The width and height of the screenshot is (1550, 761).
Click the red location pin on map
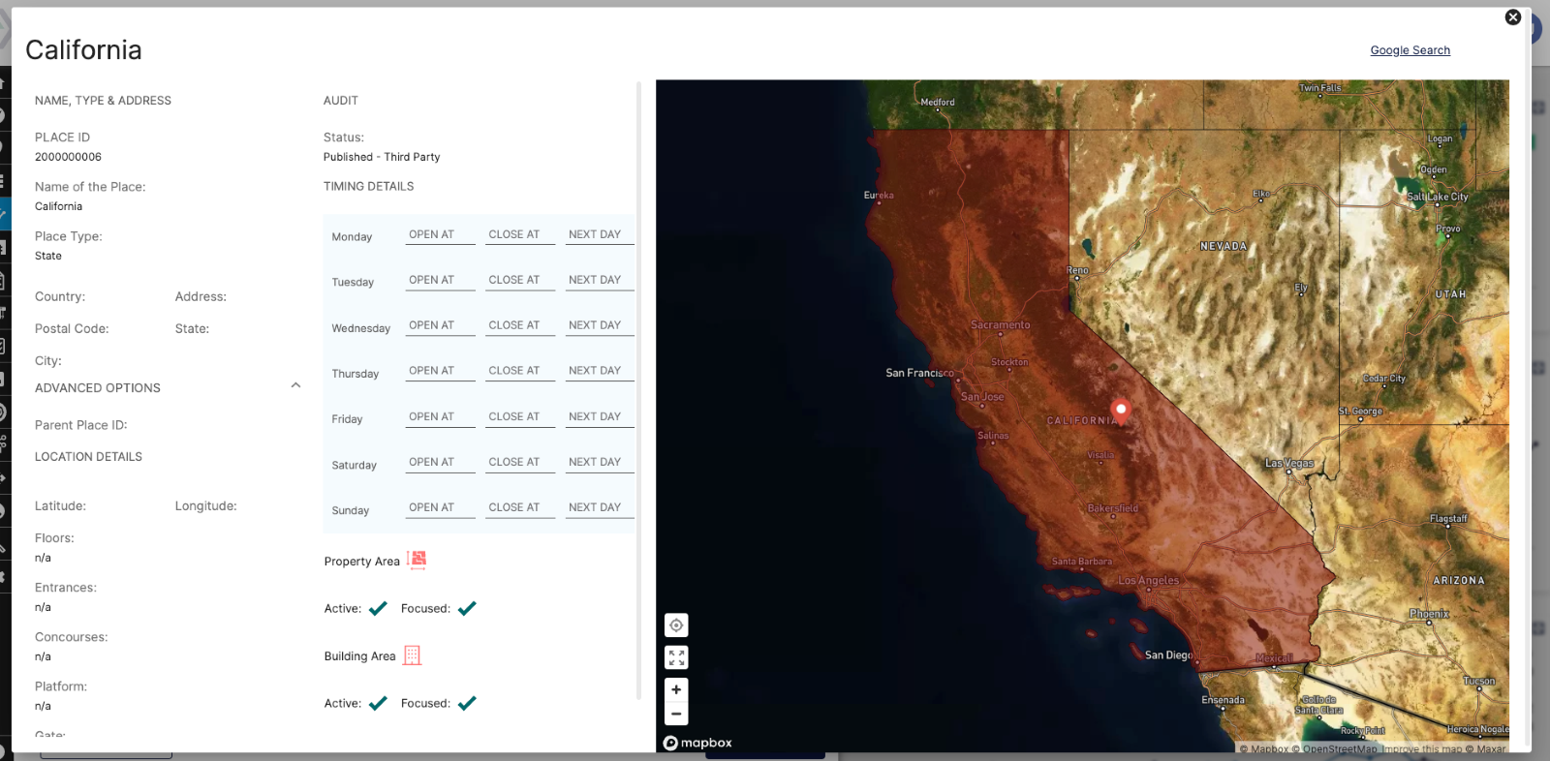[x=1121, y=411]
